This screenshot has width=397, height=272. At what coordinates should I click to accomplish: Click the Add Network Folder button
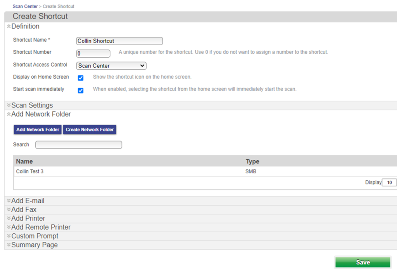[x=38, y=130]
